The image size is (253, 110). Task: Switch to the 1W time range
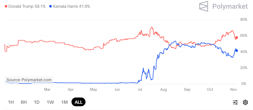pos(50,102)
